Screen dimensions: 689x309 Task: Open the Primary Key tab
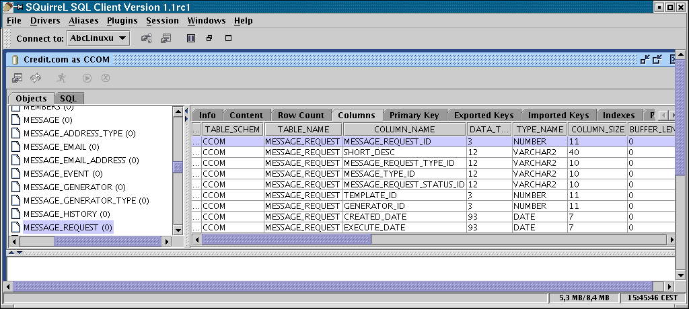(414, 116)
